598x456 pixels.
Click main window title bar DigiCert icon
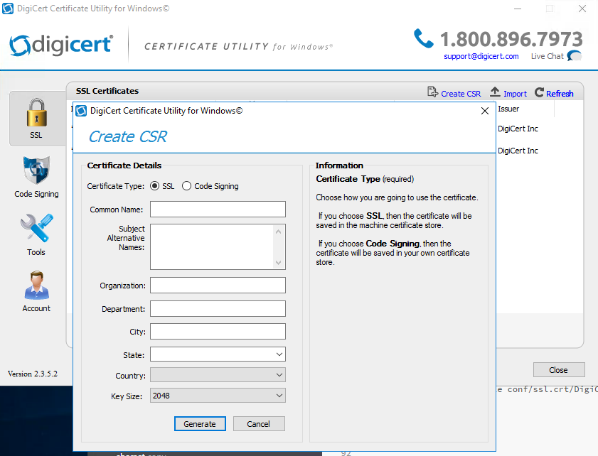click(8, 9)
